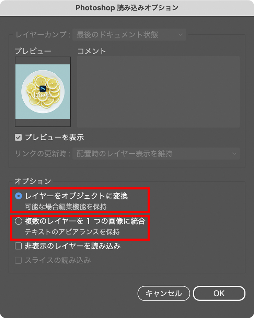Click the lemon plate preview thumbnail
Screen dimensions: 254x318
click(x=43, y=92)
